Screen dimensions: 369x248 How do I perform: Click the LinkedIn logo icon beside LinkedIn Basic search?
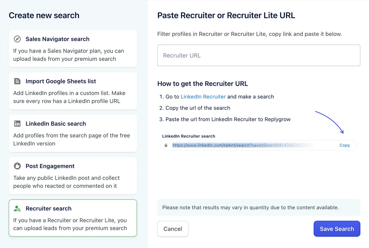coord(17,123)
